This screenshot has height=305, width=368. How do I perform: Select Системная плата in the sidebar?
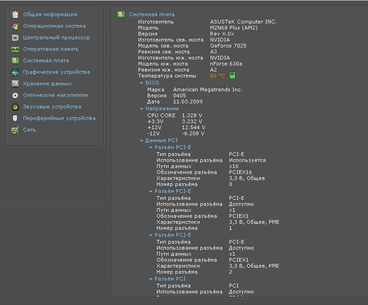point(46,60)
